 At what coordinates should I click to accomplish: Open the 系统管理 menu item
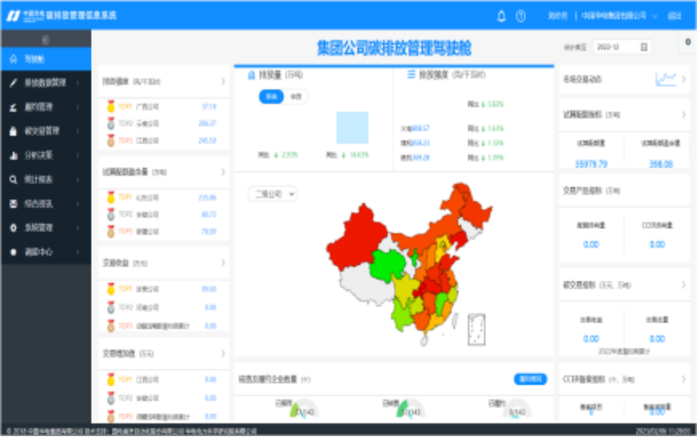[x=45, y=227]
